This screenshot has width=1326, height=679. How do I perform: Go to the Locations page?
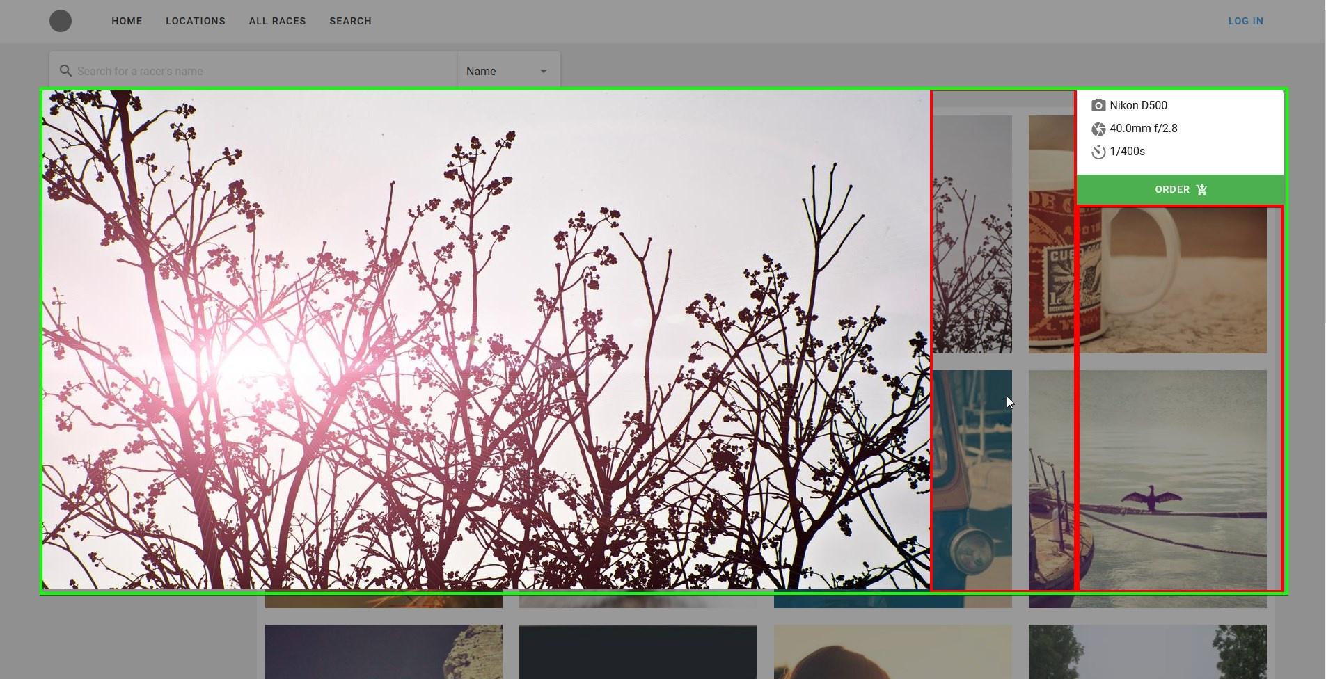point(196,21)
